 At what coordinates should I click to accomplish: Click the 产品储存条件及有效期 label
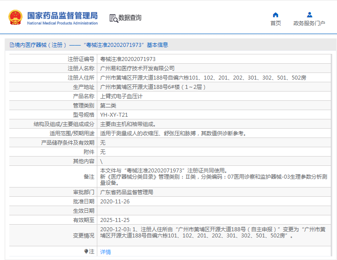[68, 143]
